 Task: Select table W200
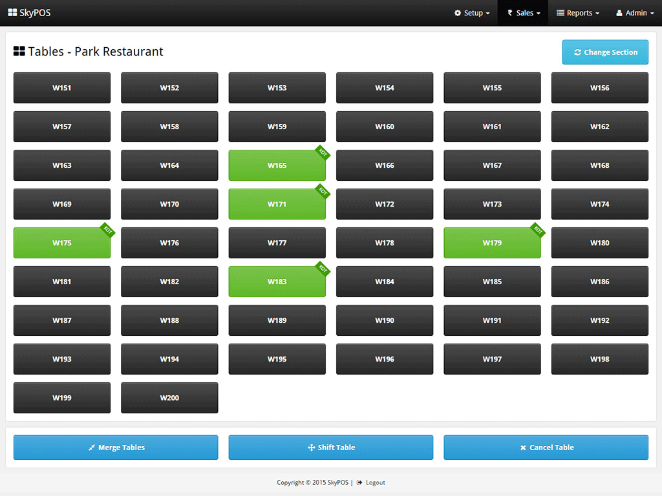pos(170,398)
